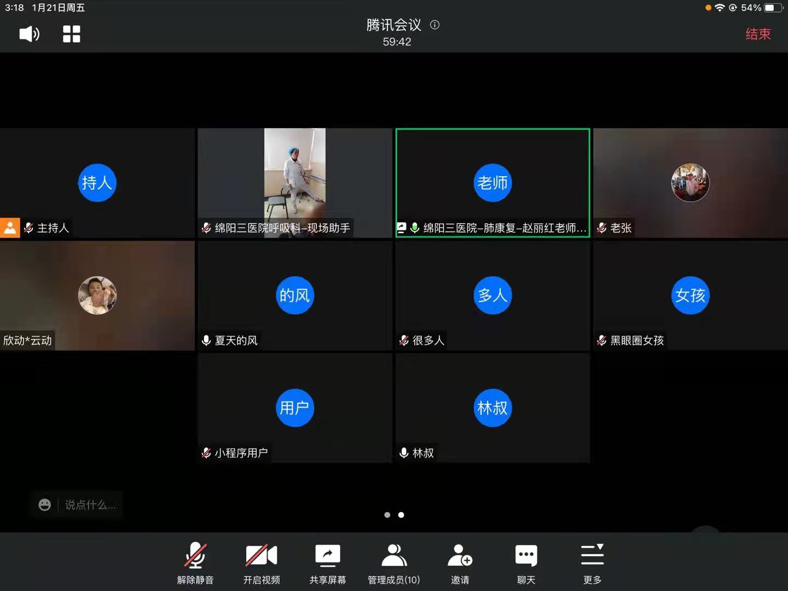This screenshot has height=591, width=788.
Task: Tap the 说点什么 chat input field
Action: click(90, 505)
